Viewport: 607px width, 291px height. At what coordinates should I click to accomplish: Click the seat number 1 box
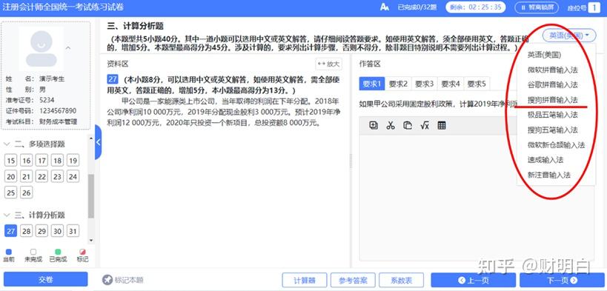click(594, 7)
